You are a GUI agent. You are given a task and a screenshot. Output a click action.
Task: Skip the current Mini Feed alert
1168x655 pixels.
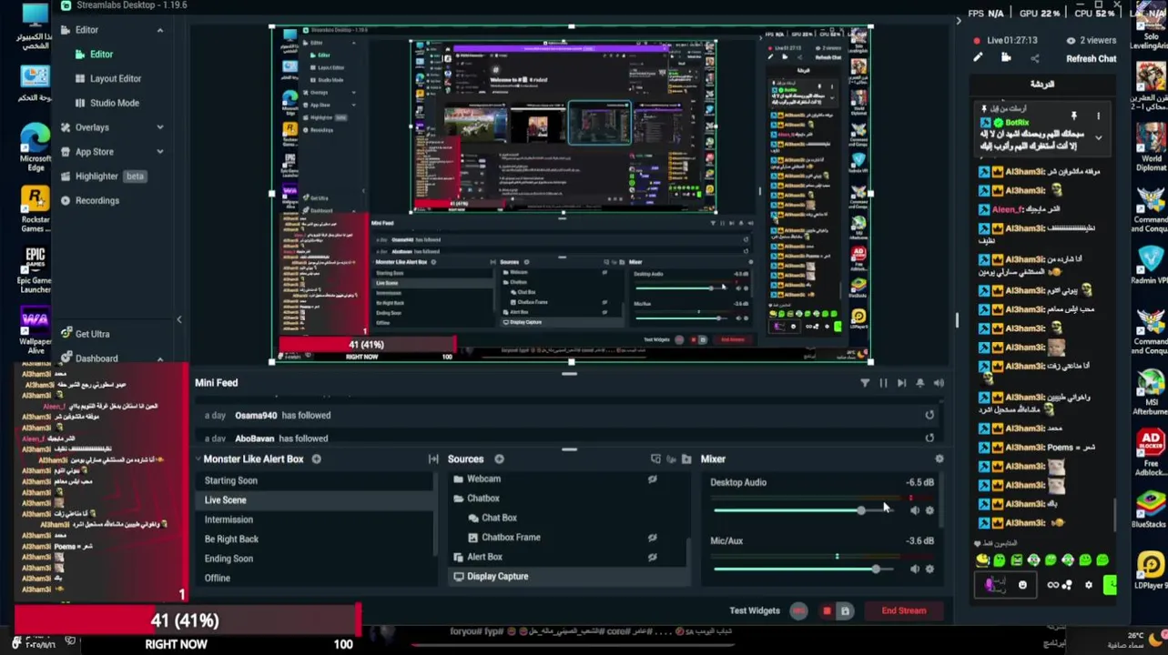tap(901, 383)
